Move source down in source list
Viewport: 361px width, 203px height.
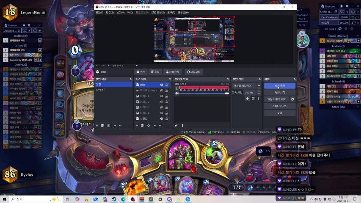160,126
